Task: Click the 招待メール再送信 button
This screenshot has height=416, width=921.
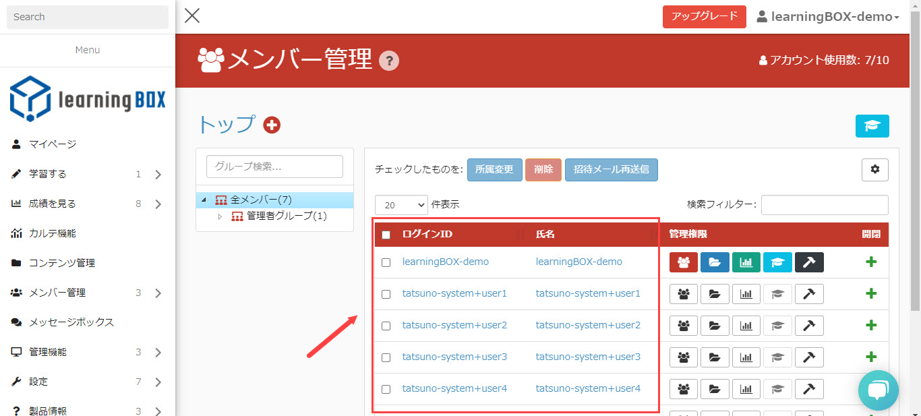Action: [611, 170]
